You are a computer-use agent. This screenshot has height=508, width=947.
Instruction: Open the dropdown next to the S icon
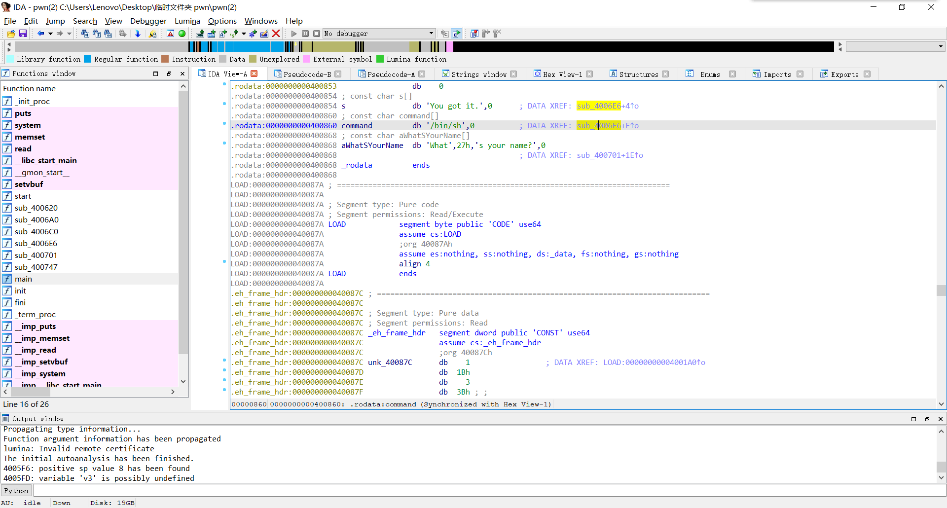(x=244, y=34)
